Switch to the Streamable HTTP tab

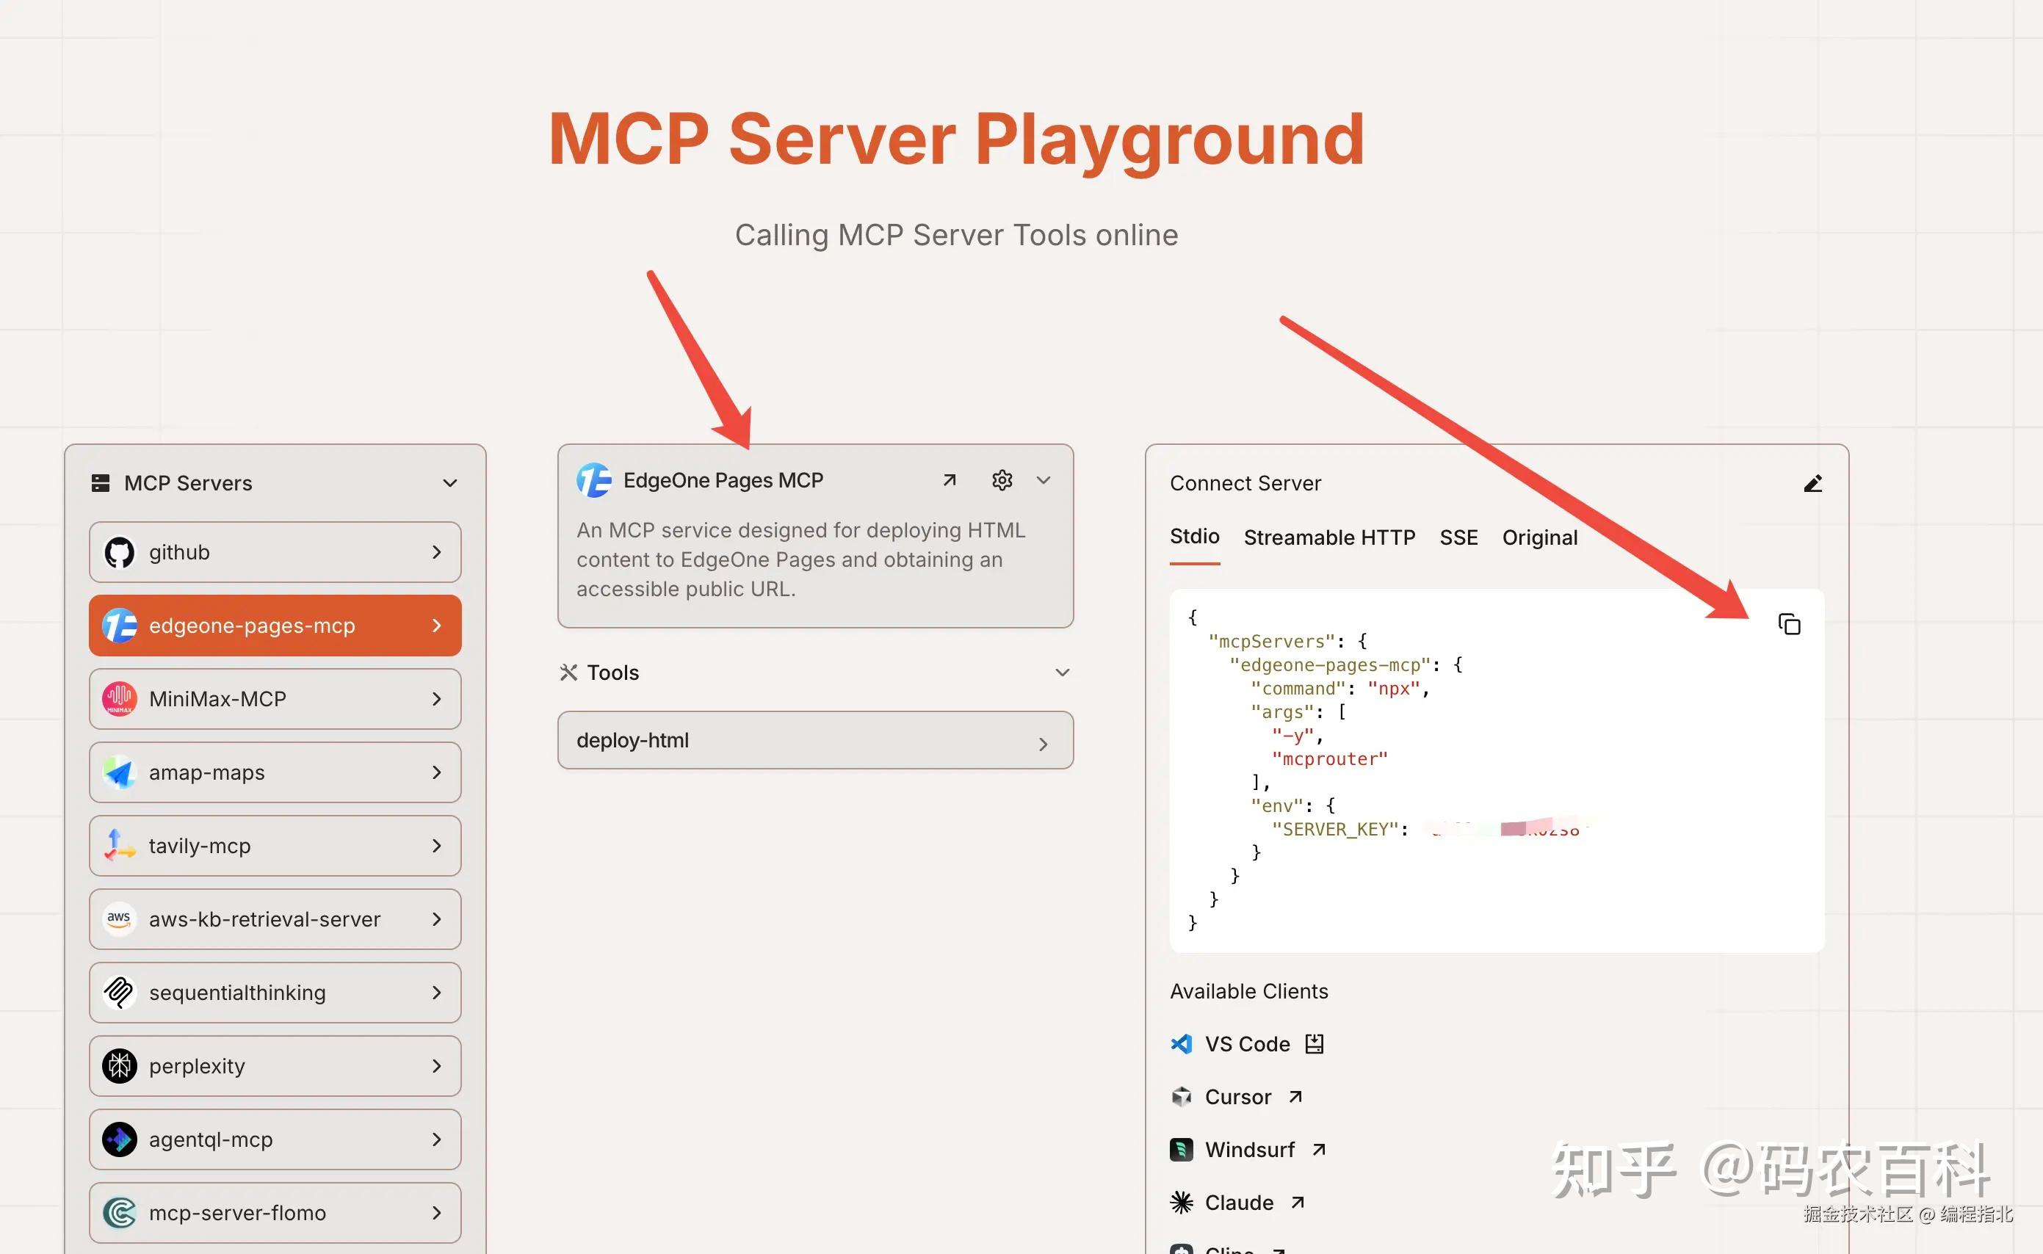point(1328,537)
